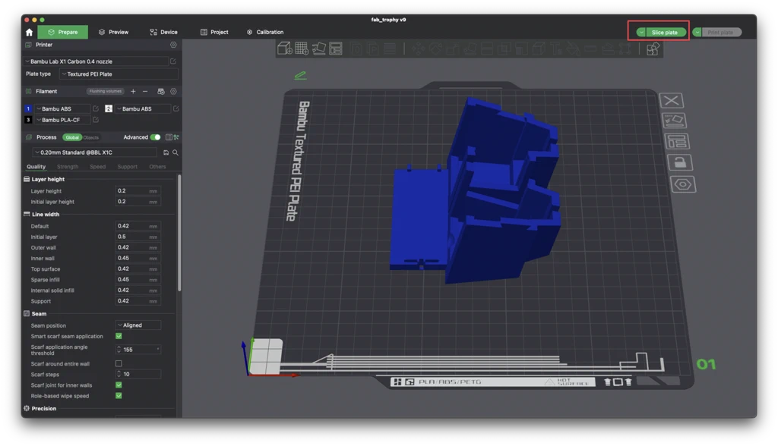Open the Strength settings tab
The image size is (778, 446).
pyautogui.click(x=68, y=167)
